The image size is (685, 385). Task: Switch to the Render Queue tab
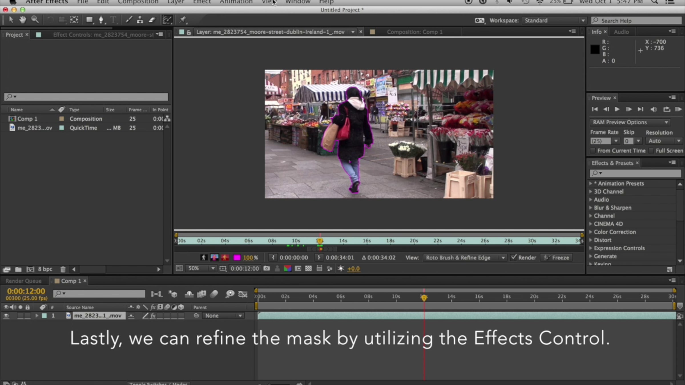coord(23,281)
